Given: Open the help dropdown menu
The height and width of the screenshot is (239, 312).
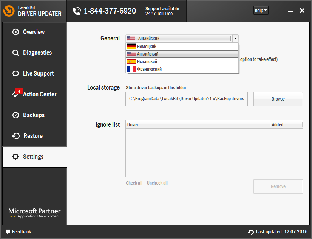Looking at the screenshot, I should pos(261,11).
